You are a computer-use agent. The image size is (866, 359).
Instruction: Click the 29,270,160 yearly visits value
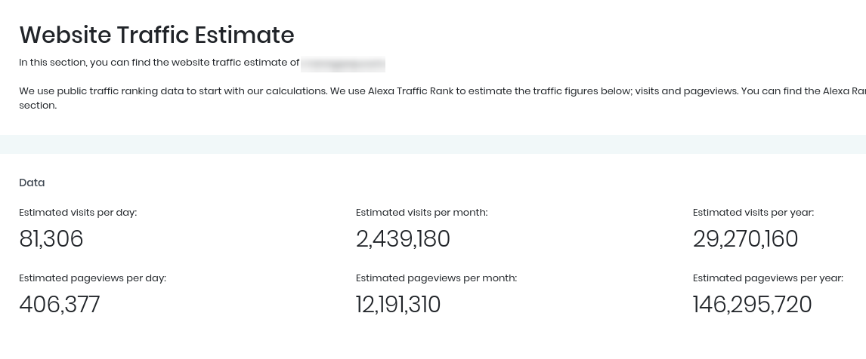pos(745,239)
